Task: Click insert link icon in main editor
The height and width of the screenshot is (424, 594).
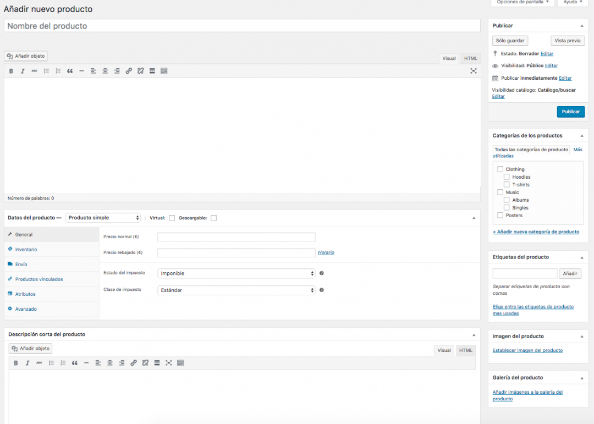Action: pos(129,71)
